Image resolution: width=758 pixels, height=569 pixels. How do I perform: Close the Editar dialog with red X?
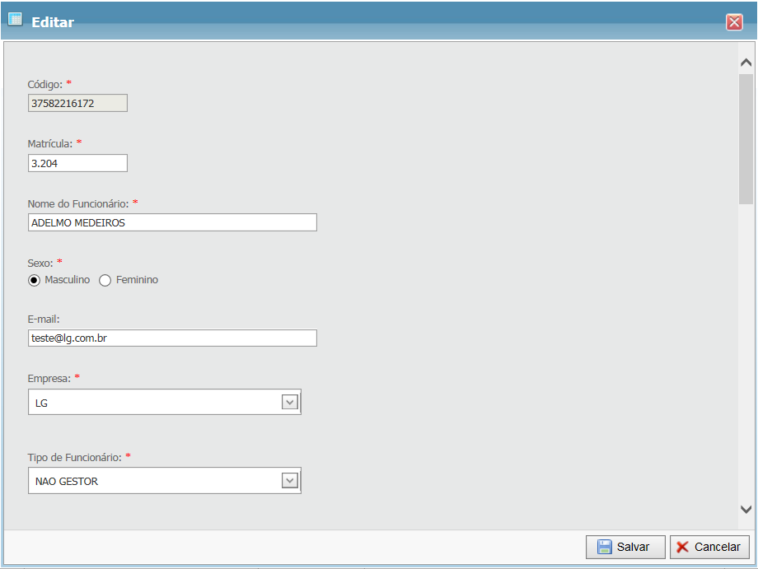coord(734,22)
